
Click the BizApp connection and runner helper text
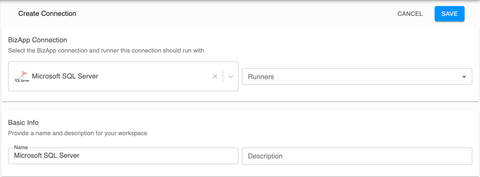(x=106, y=51)
